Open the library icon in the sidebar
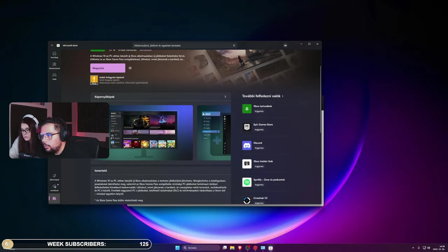Viewport: 448px width, 252px height. click(x=54, y=198)
